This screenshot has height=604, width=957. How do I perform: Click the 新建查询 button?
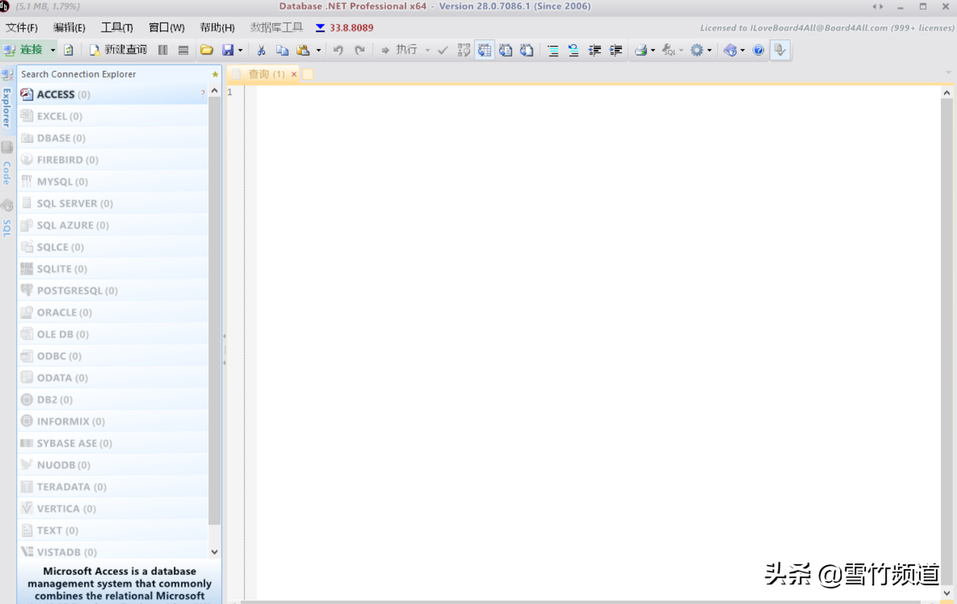(118, 50)
